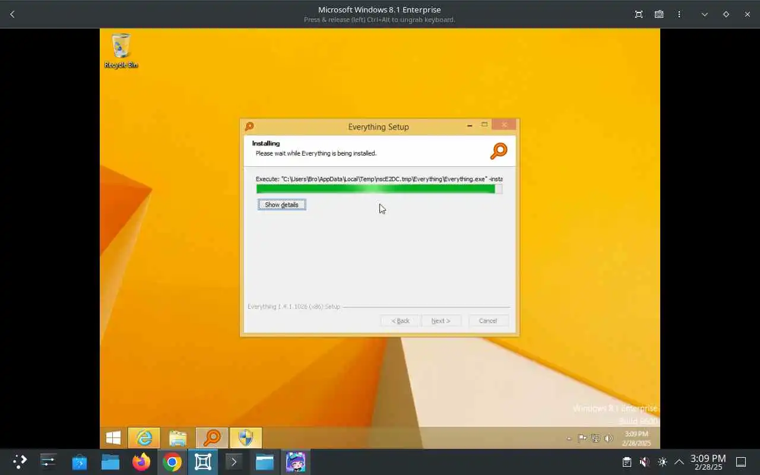Click the Everything Setup title bar icon
Viewport: 760px width, 475px height.
tap(249, 126)
